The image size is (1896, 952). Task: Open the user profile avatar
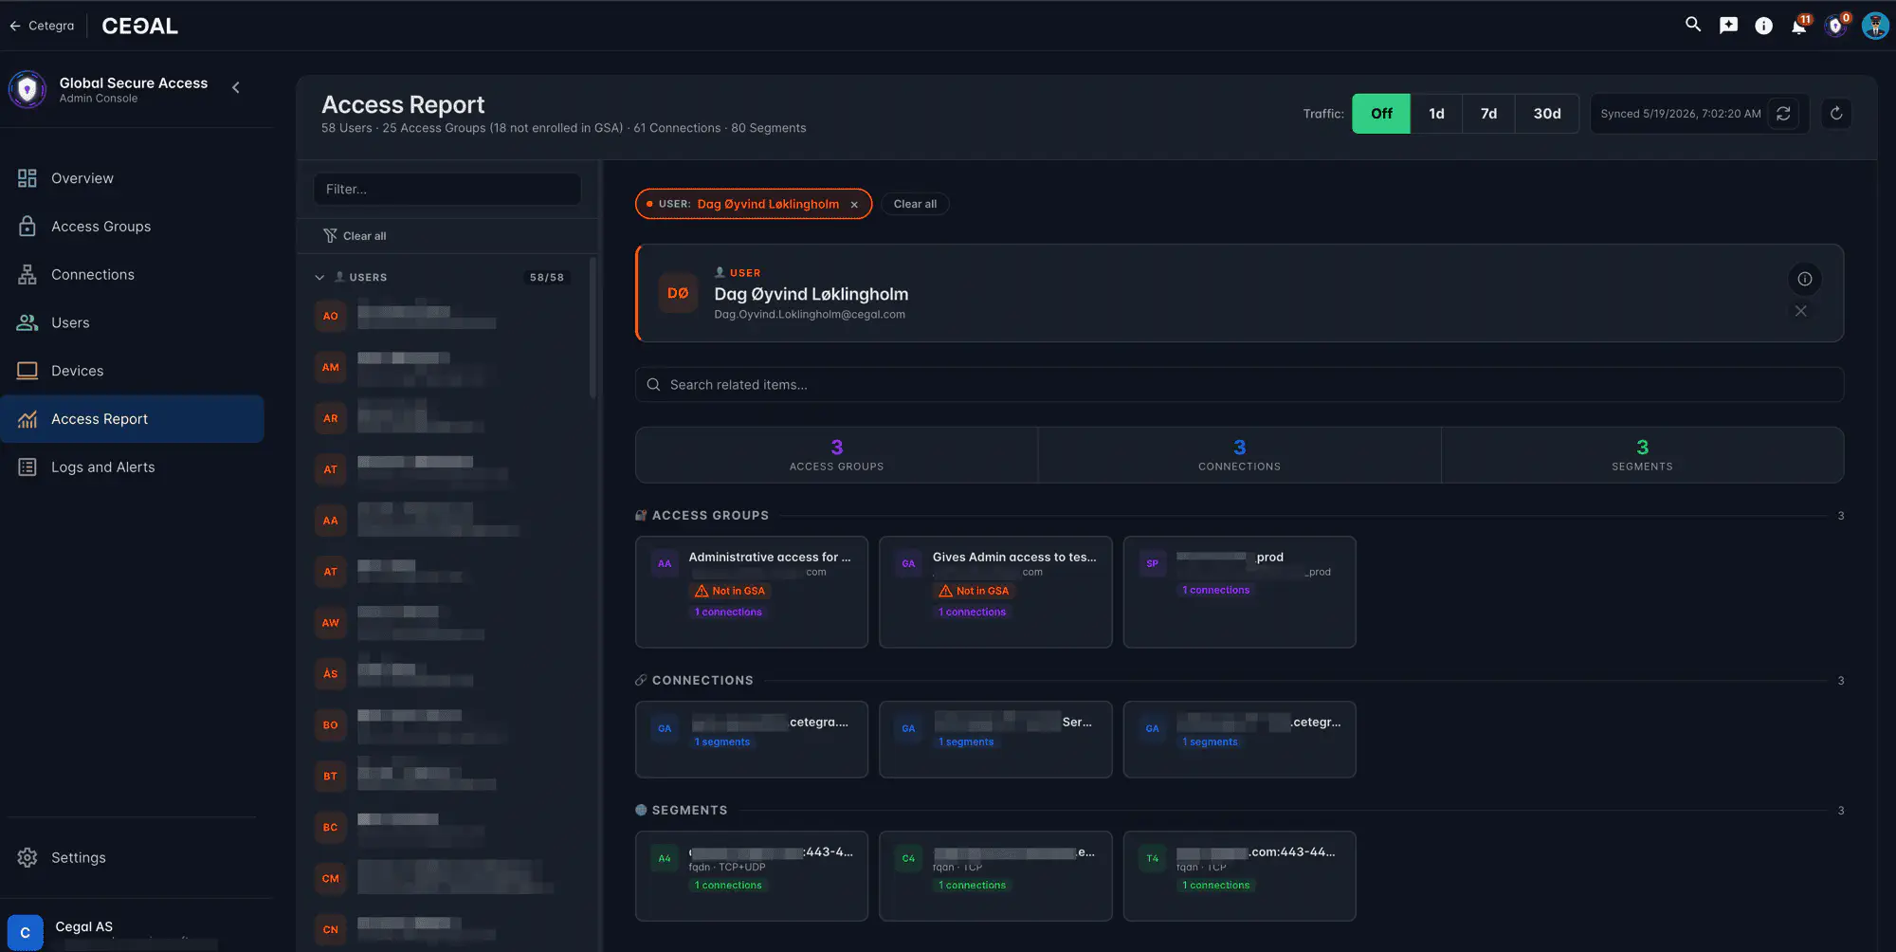click(x=1874, y=26)
